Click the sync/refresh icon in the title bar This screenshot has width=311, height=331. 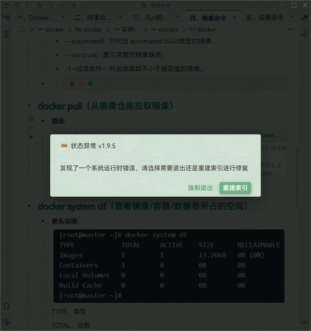click(x=52, y=5)
